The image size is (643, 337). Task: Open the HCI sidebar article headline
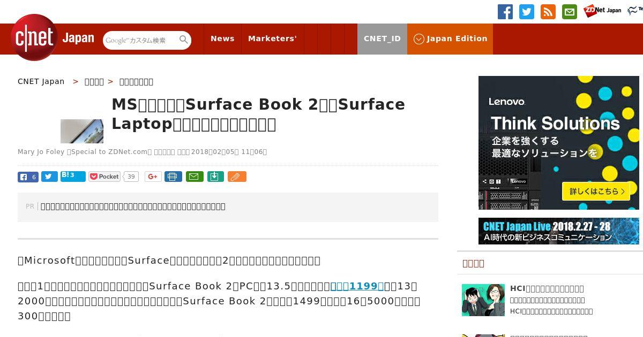pos(547,288)
